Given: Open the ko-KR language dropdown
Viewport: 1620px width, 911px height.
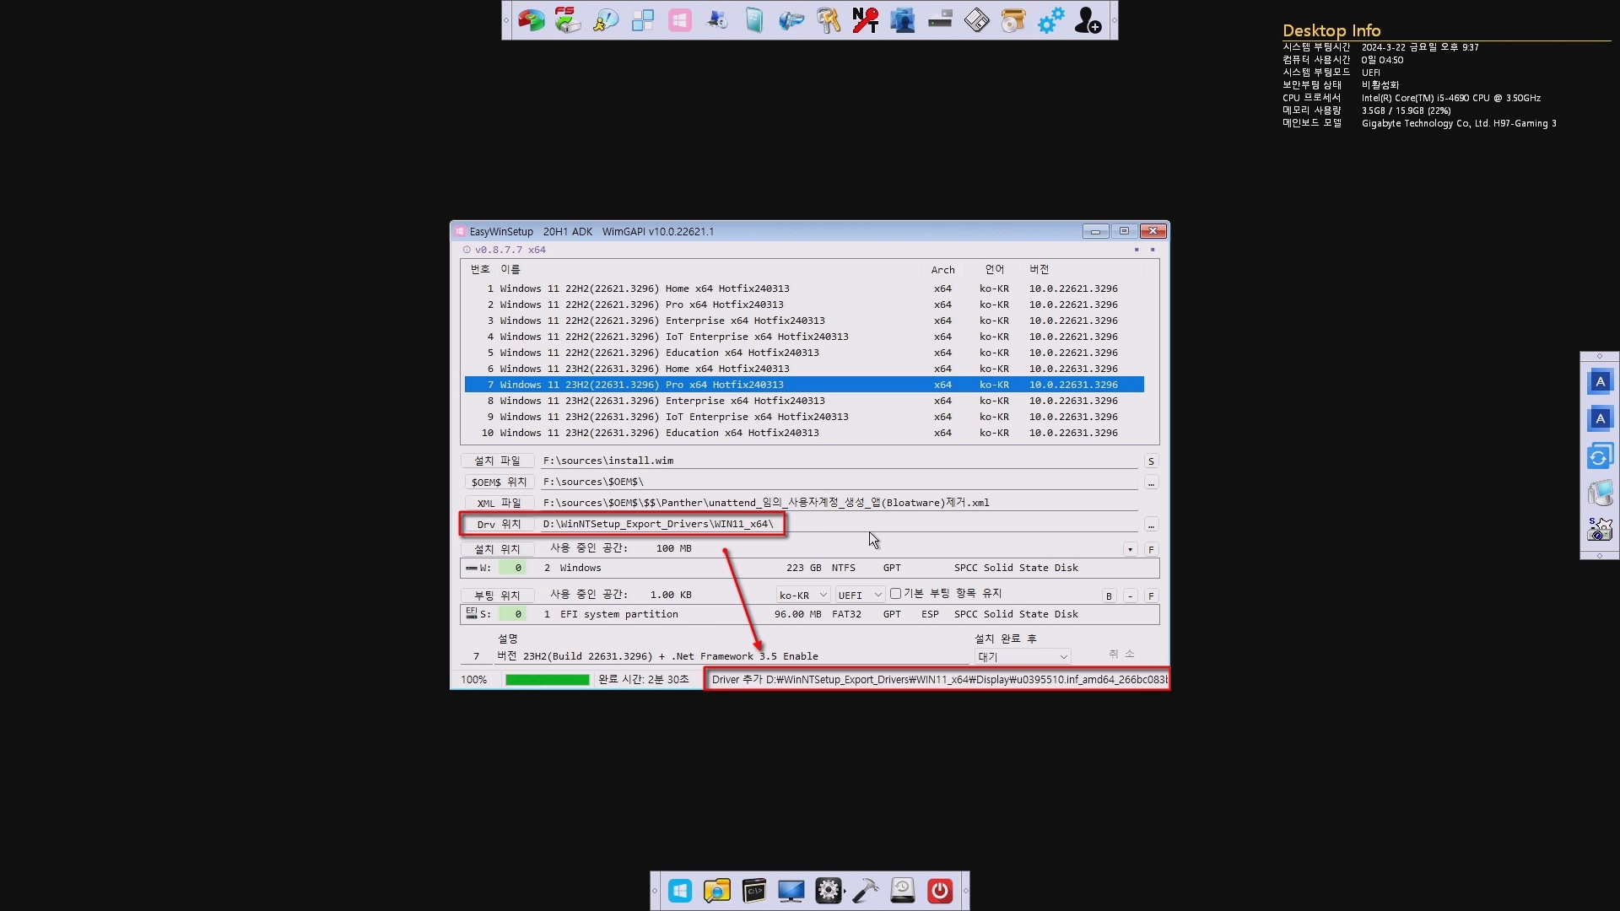Looking at the screenshot, I should (x=802, y=596).
